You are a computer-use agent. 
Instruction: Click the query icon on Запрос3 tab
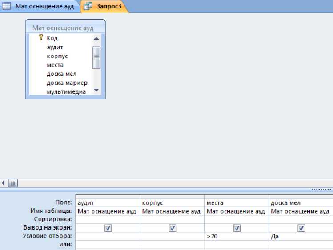tap(88, 6)
